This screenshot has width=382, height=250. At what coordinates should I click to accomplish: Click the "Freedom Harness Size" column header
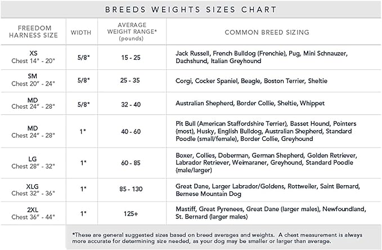click(33, 32)
